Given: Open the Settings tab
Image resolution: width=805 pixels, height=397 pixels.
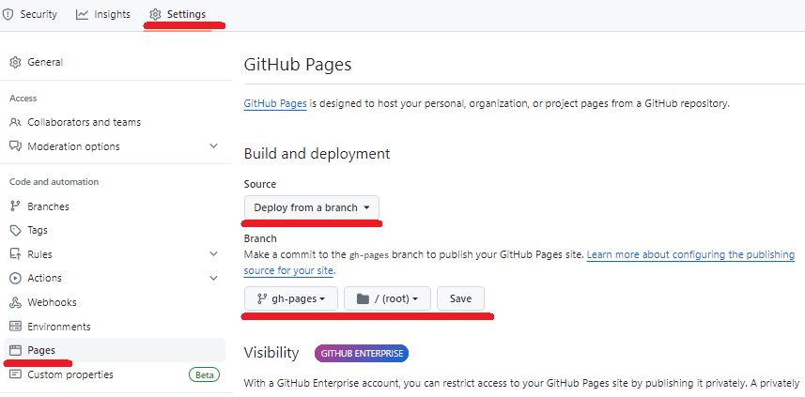Looking at the screenshot, I should tap(178, 14).
